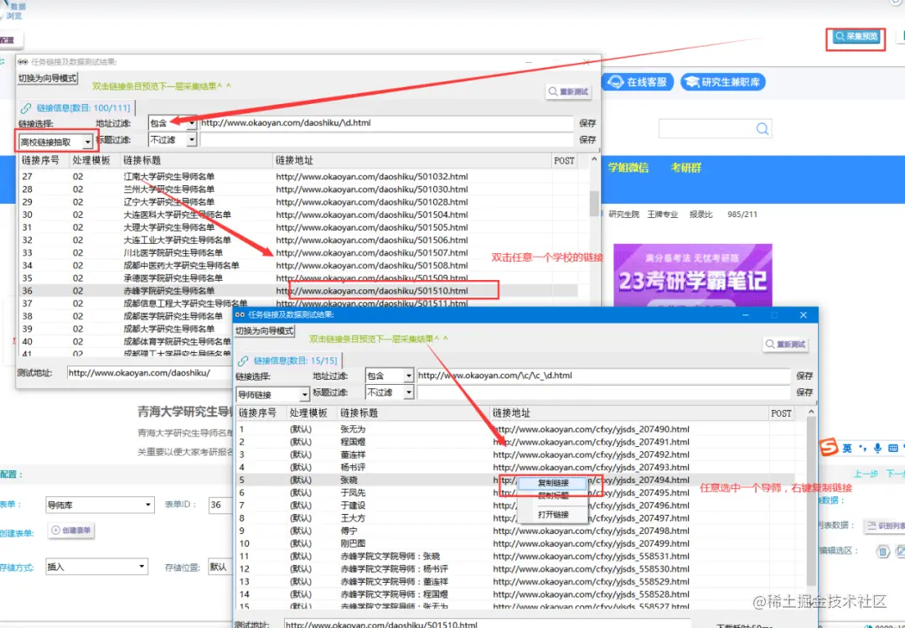Open the 高校链接抽取 link selection dropdown
The height and width of the screenshot is (628, 905).
pos(55,142)
